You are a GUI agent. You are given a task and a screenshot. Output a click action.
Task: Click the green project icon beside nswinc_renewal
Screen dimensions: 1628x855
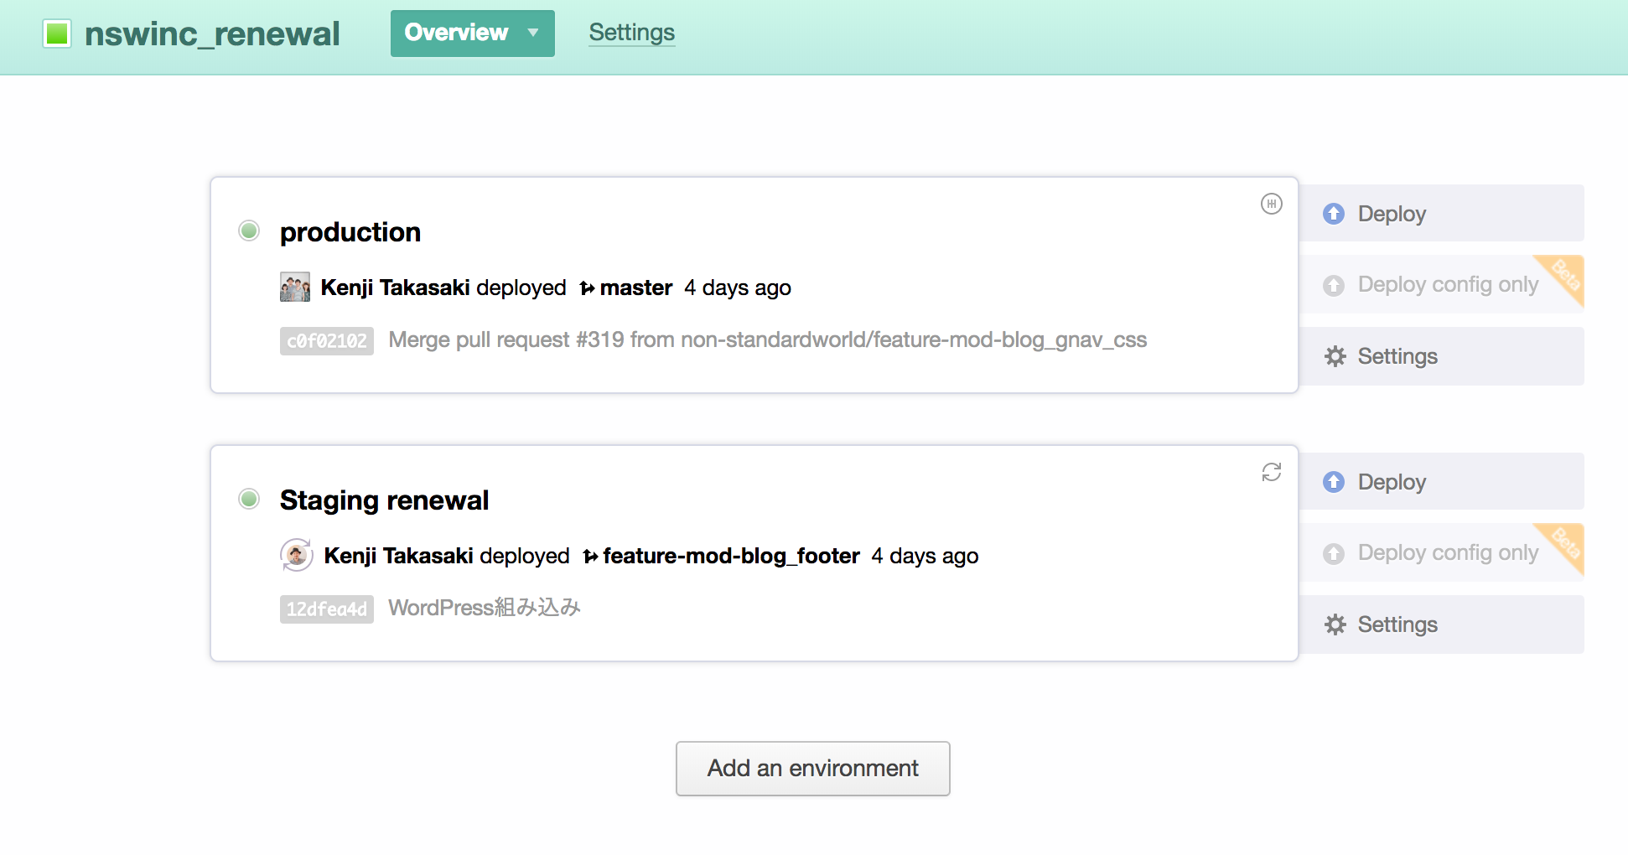click(x=56, y=34)
